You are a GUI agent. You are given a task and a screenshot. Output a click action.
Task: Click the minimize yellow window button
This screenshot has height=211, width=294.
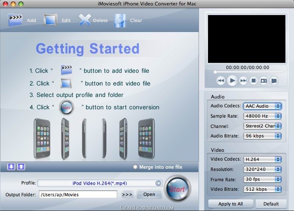[x=13, y=4]
